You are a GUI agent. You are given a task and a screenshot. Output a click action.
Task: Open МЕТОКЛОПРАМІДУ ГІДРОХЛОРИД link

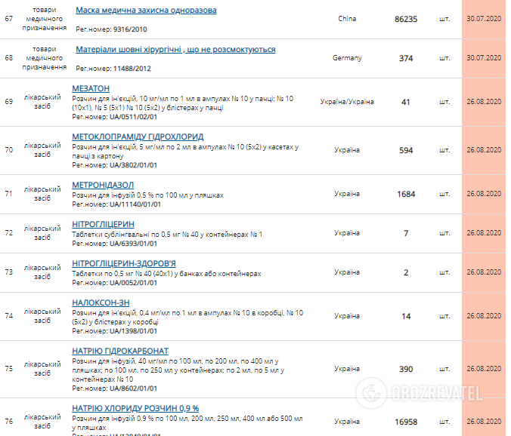click(x=137, y=137)
